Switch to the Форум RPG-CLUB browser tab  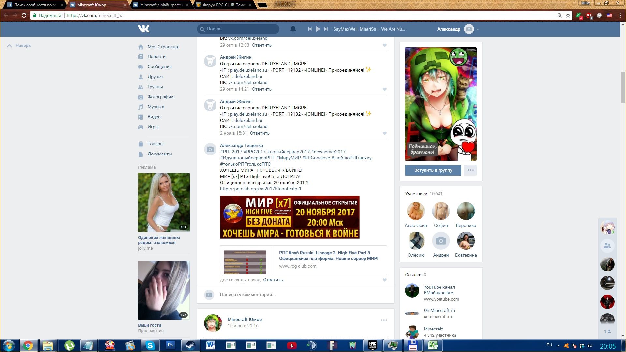point(224,5)
